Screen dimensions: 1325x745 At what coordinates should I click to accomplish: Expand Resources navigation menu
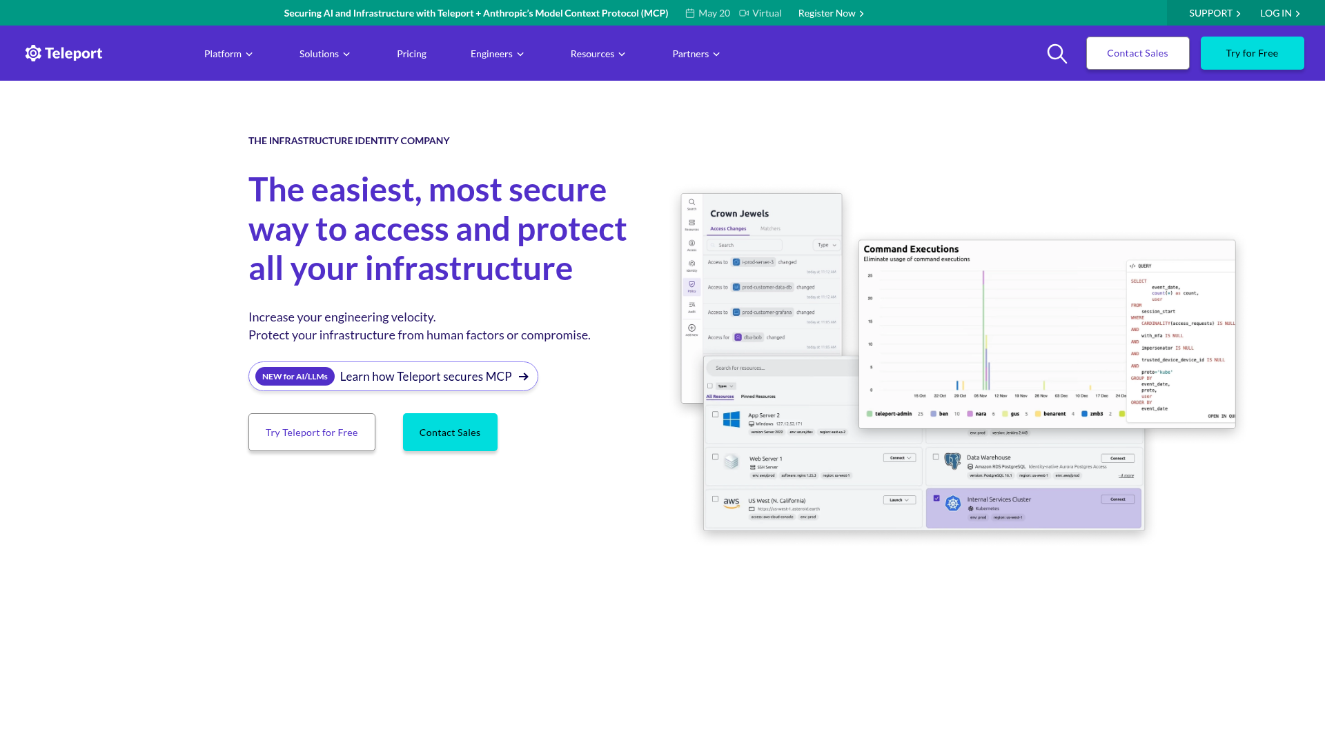click(598, 54)
